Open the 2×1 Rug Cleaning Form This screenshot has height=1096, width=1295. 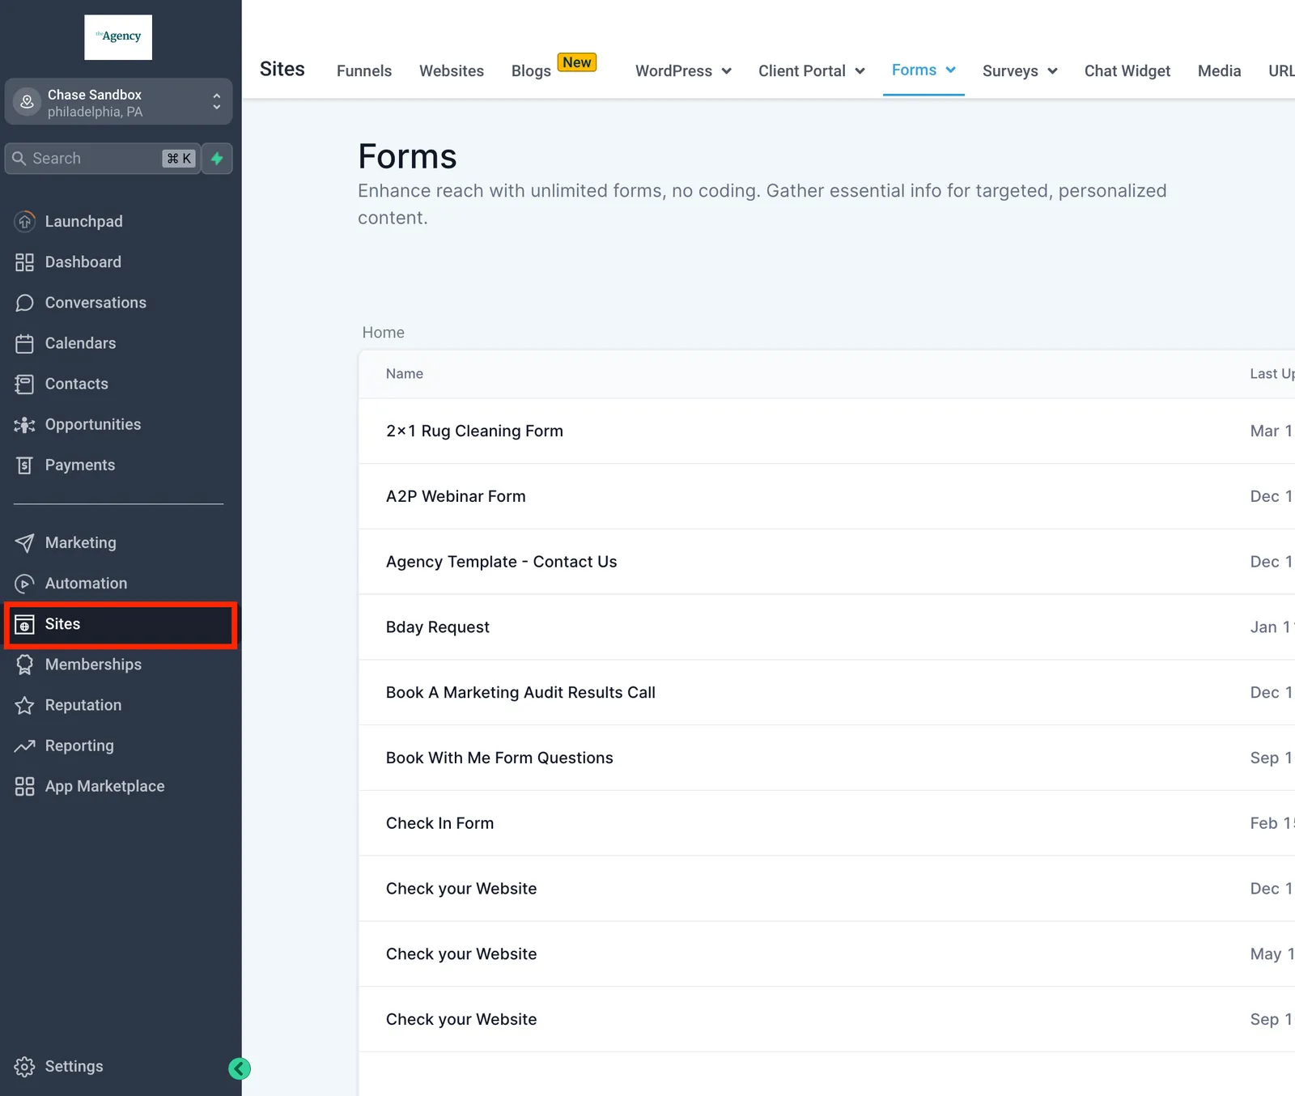[474, 431]
